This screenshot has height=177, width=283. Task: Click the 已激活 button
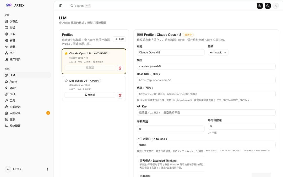90,68
